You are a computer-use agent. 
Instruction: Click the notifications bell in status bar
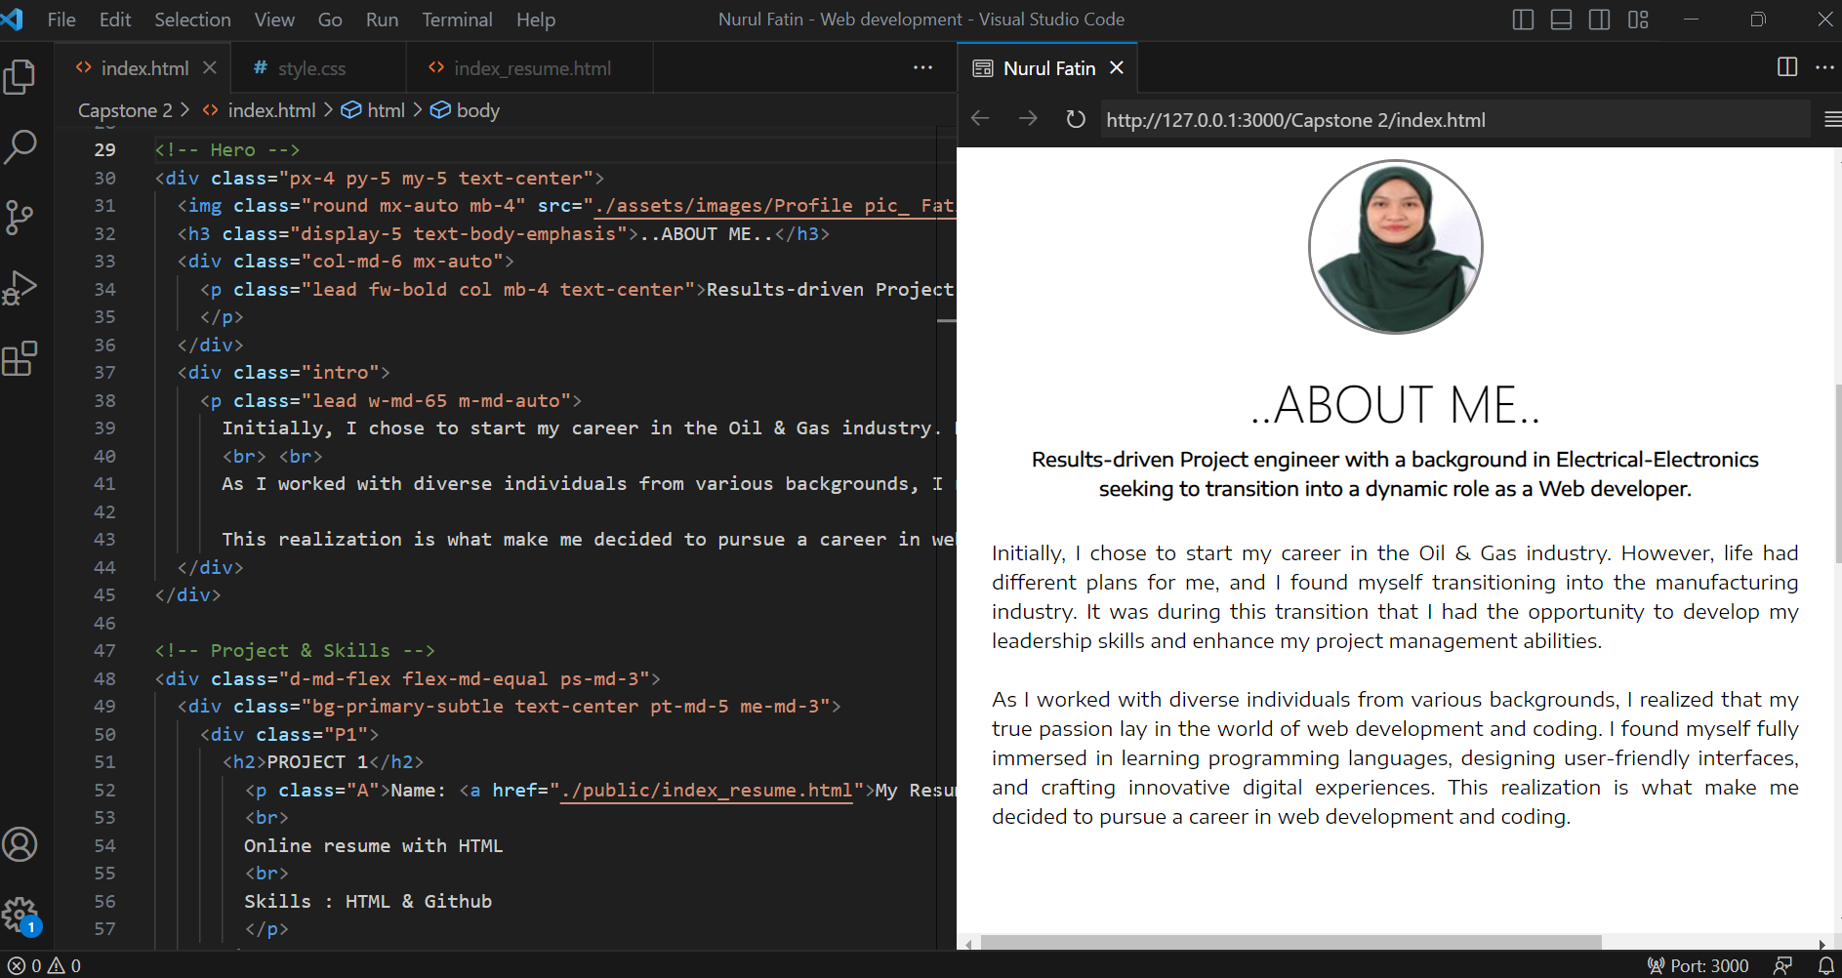point(1825,965)
